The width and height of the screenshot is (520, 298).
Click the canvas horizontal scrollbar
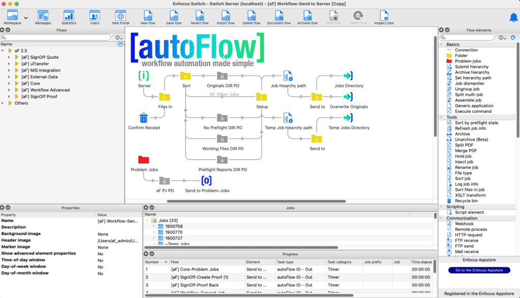pos(256,201)
